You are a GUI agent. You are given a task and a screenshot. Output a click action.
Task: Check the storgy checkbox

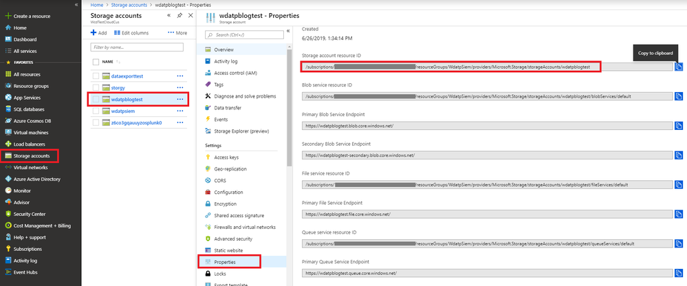(96, 87)
